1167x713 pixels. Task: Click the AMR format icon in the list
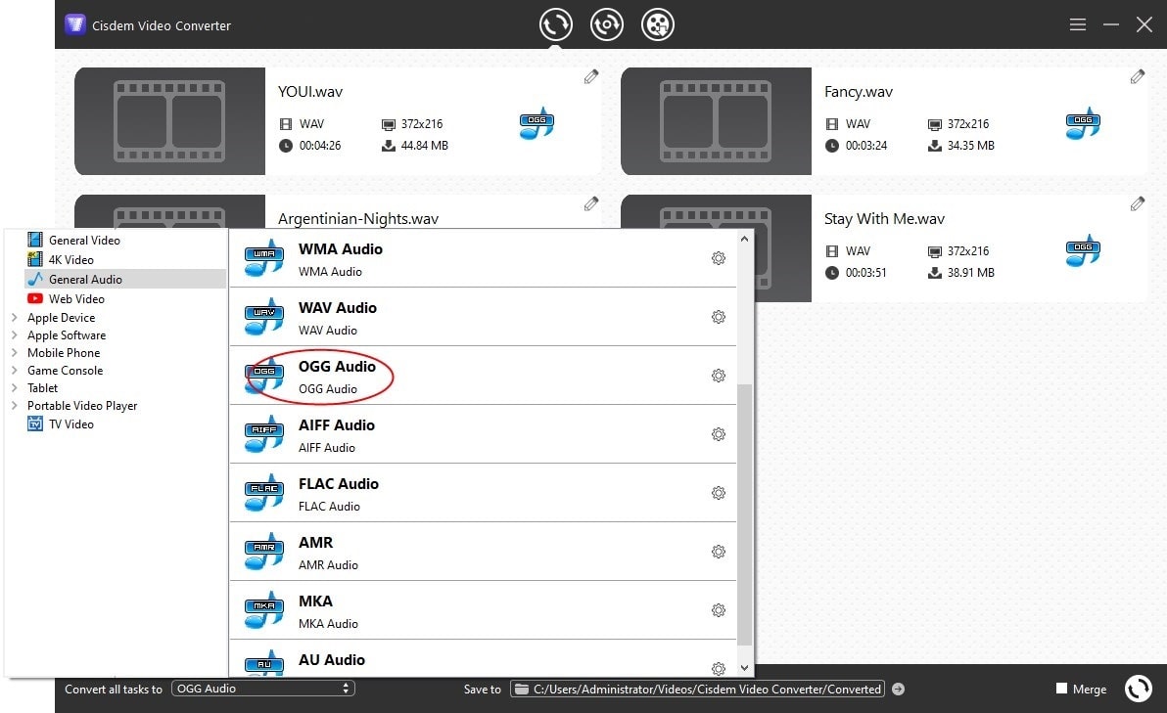(262, 551)
